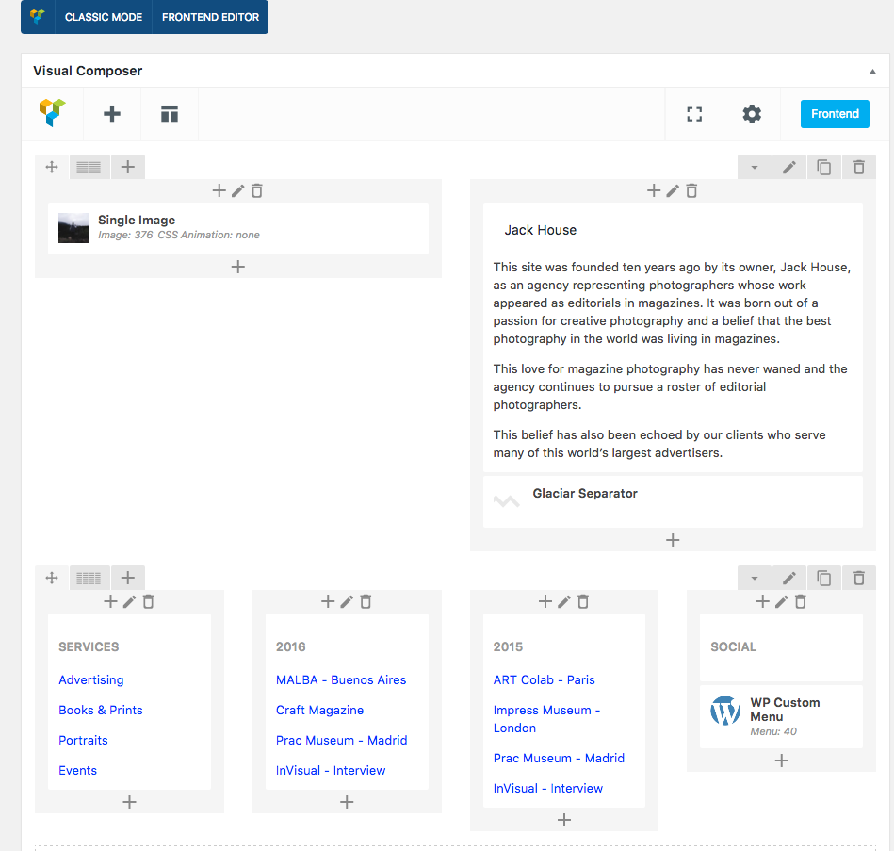Image resolution: width=894 pixels, height=851 pixels.
Task: Delete the Jack House column
Action: (691, 190)
